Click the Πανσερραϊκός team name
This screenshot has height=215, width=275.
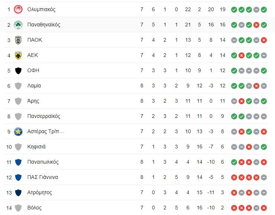click(43, 116)
